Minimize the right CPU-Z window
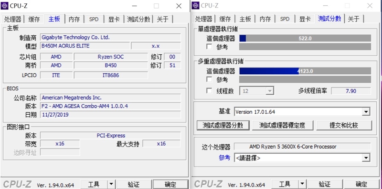382x189 pixels. pyautogui.click(x=326, y=6)
